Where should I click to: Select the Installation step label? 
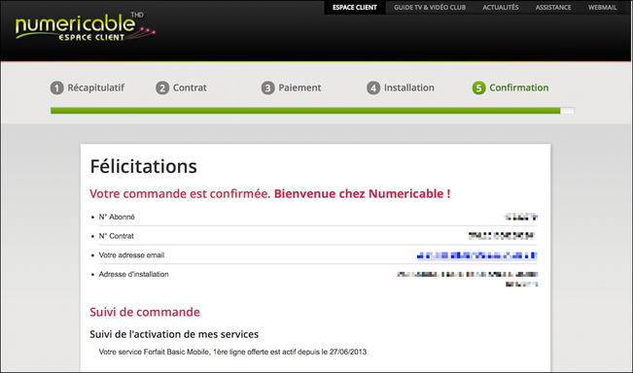point(409,87)
